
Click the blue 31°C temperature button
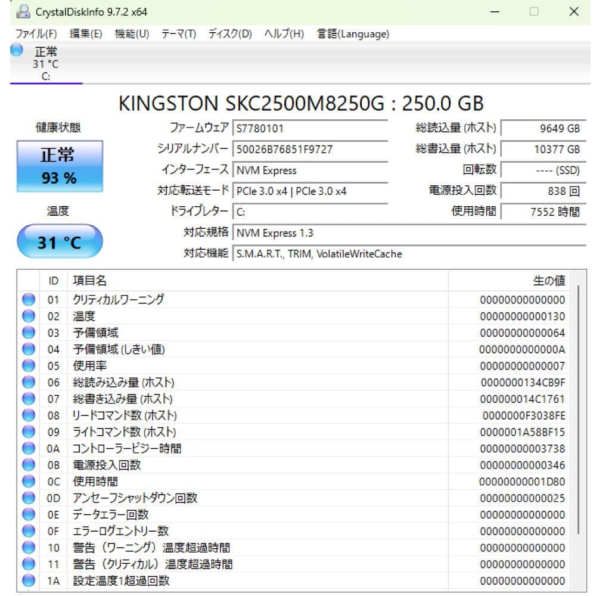tap(59, 241)
